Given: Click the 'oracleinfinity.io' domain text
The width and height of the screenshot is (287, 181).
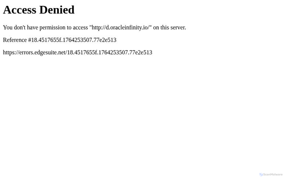Looking at the screenshot, I should [x=129, y=27].
